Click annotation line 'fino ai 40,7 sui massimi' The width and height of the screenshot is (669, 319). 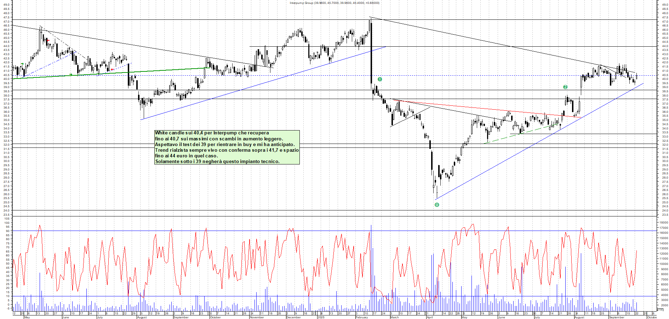pos(219,139)
